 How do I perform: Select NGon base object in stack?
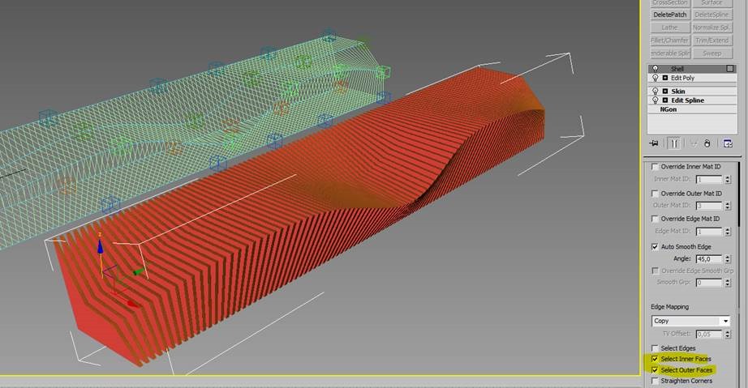668,109
